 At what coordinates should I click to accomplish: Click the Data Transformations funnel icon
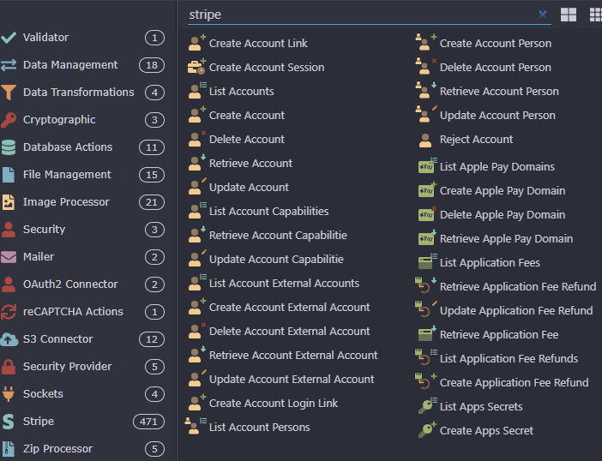(x=9, y=93)
